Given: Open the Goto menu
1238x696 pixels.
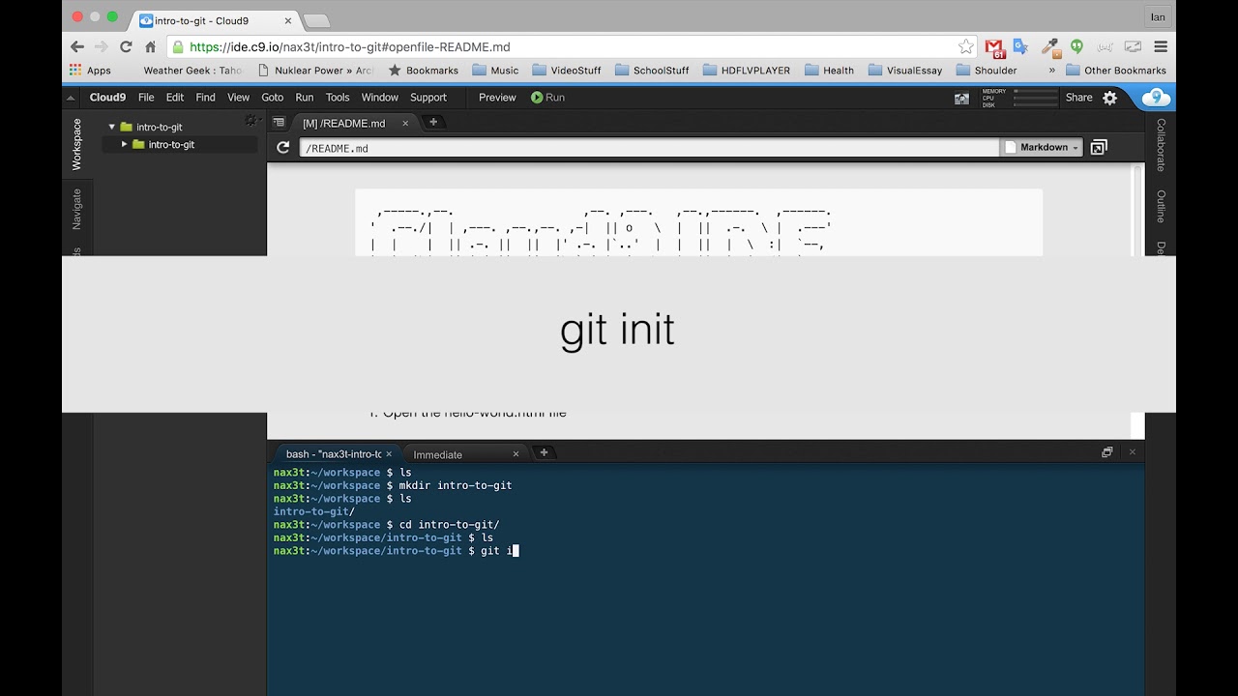Looking at the screenshot, I should (273, 98).
